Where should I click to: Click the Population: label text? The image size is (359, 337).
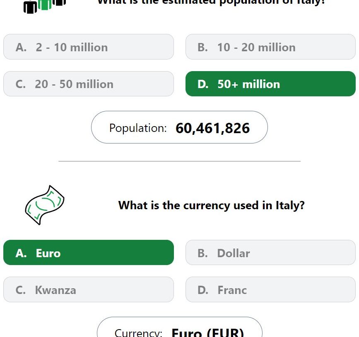(138, 128)
